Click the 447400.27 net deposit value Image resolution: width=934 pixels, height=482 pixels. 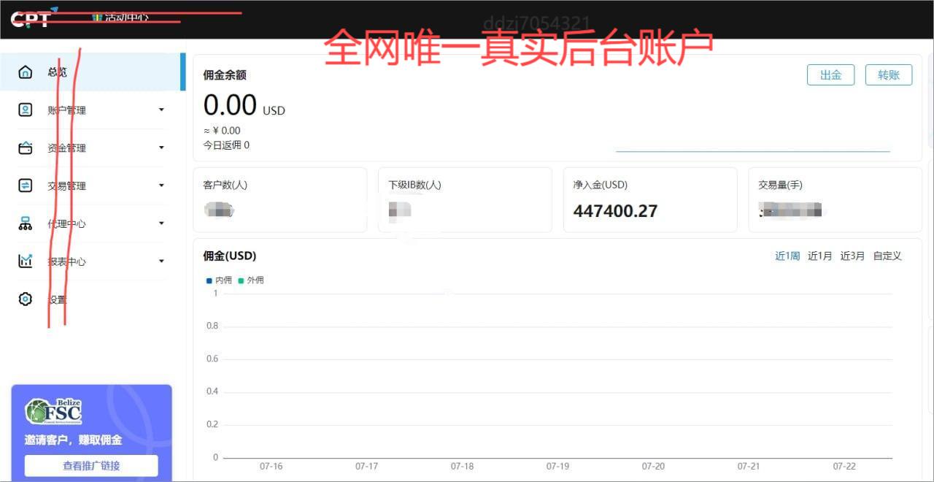click(x=615, y=211)
